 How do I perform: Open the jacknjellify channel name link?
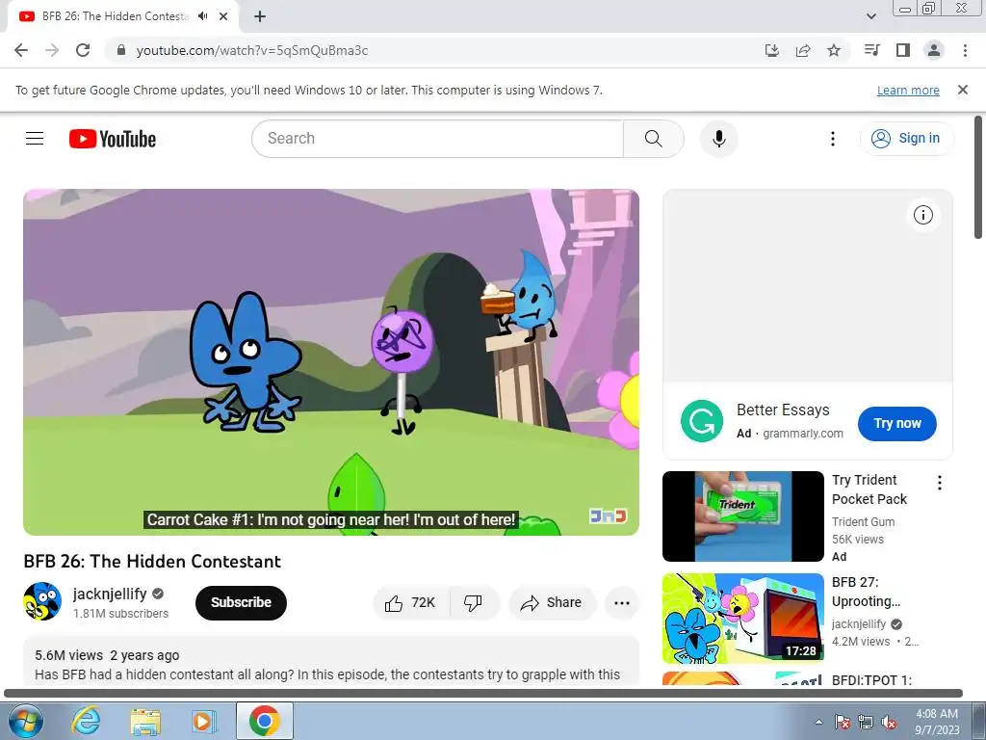110,594
